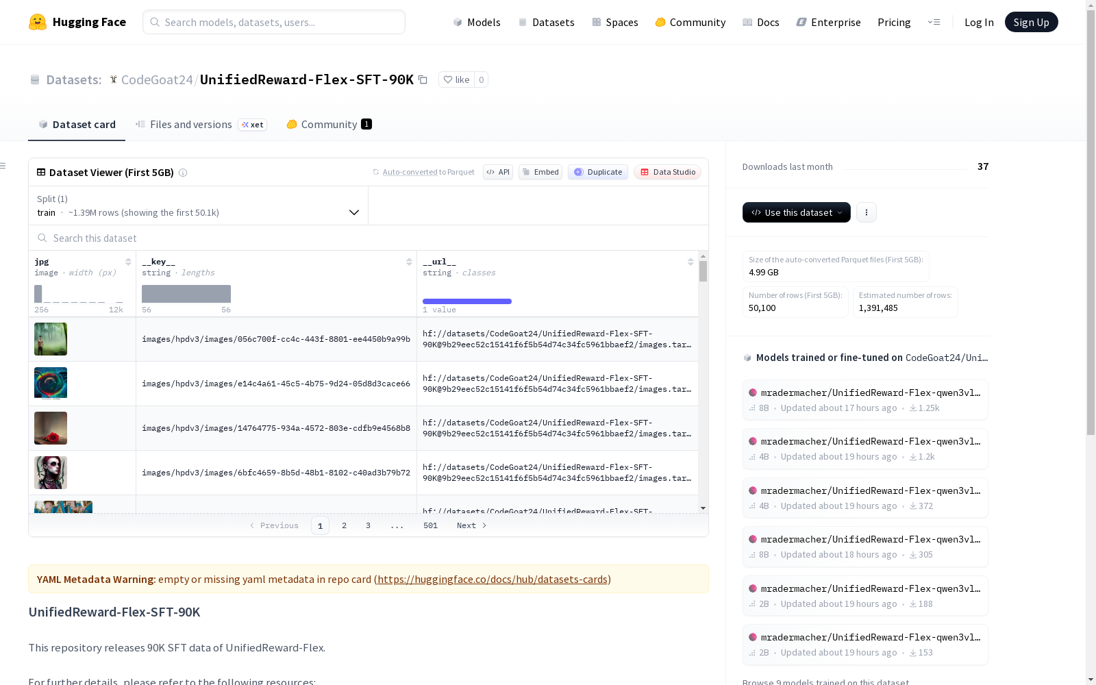
Task: Open mradermacher model with 1.2k downloads
Action: pos(865,449)
